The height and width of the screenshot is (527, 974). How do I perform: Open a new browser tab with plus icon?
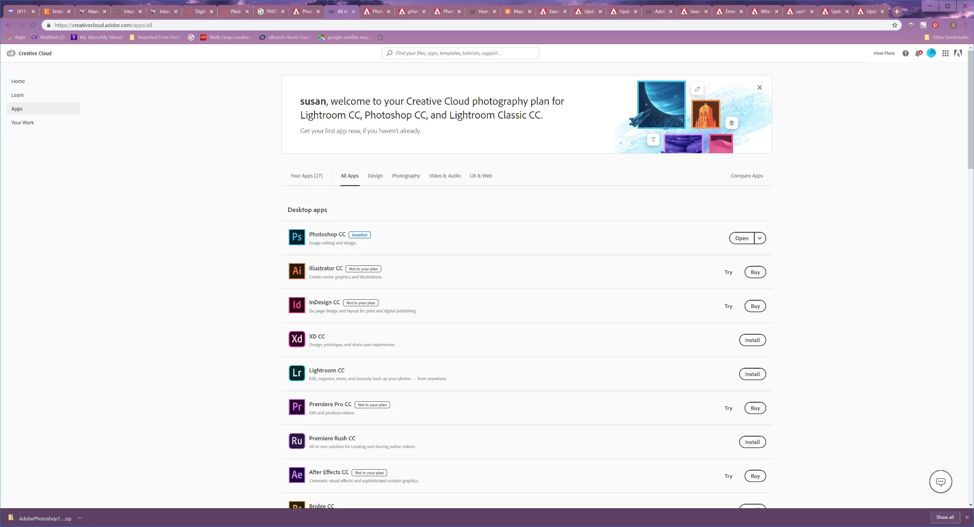coord(897,11)
